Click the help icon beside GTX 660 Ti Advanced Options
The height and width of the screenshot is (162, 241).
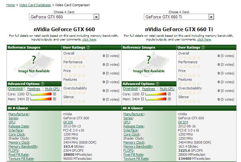click(157, 84)
